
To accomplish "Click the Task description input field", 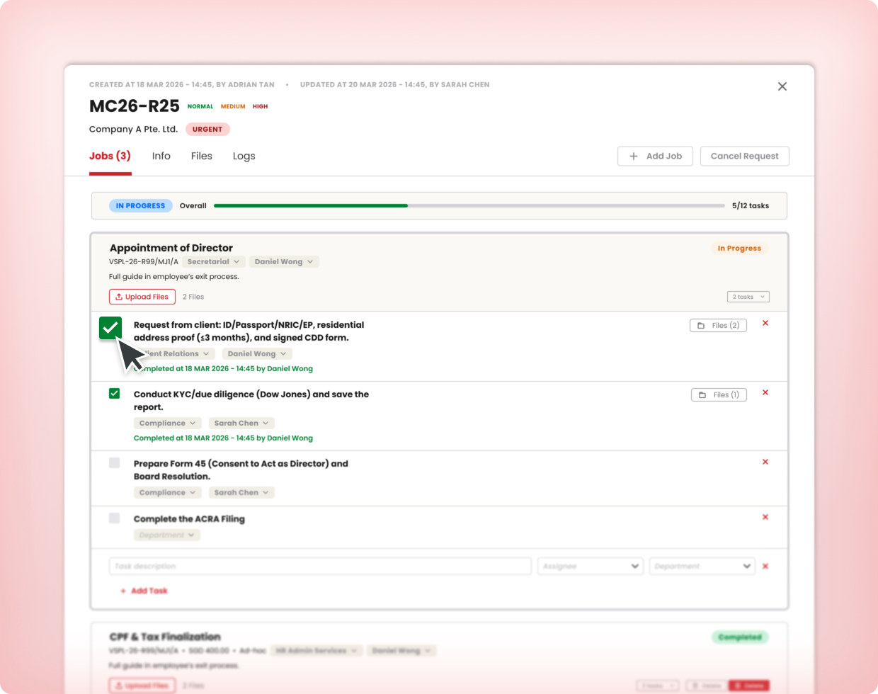I will point(320,567).
